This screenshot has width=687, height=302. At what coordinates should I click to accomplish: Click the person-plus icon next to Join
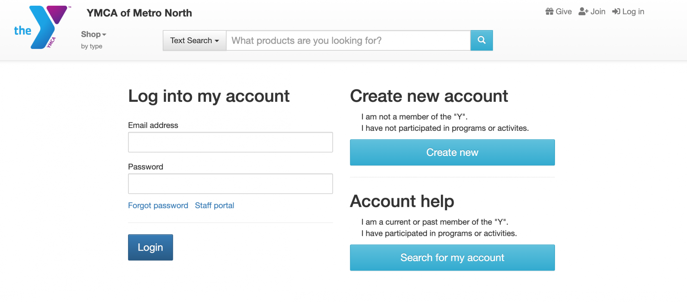click(x=583, y=11)
